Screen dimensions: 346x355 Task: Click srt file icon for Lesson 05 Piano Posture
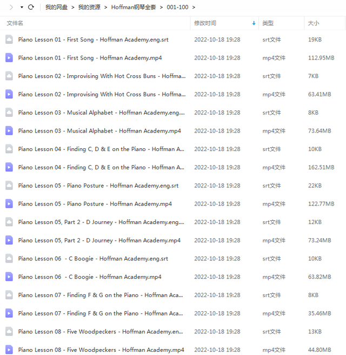click(x=9, y=186)
